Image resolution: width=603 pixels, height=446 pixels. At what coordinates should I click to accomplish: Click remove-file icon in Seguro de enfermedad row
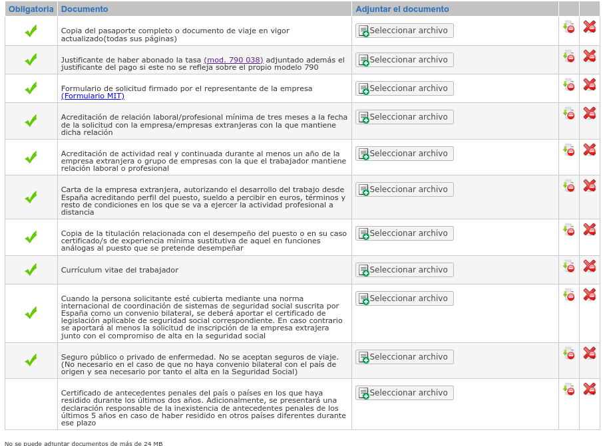[569, 354]
